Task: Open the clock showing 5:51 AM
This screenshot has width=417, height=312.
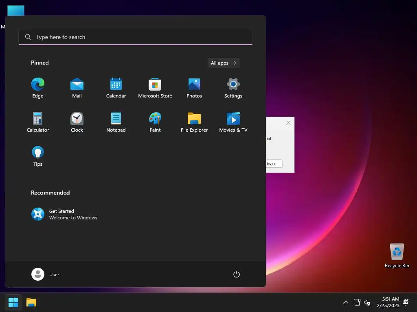Action: coord(388,302)
